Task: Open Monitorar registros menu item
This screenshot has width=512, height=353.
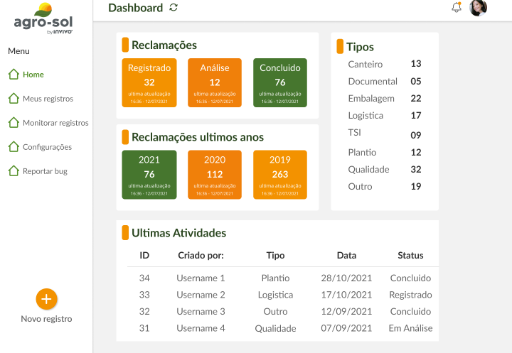Action: pos(55,123)
